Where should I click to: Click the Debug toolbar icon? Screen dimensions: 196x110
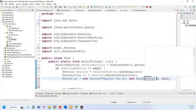point(51,7)
